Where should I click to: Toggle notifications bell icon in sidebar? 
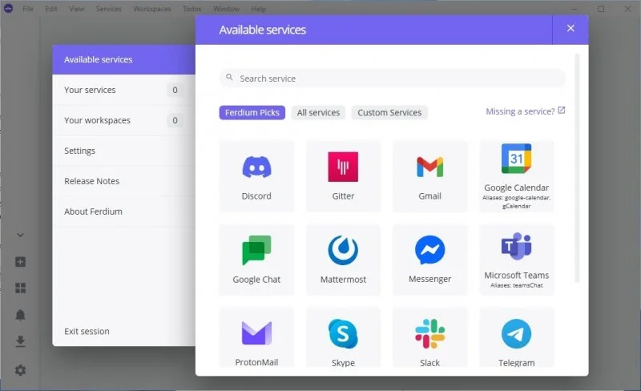click(21, 315)
